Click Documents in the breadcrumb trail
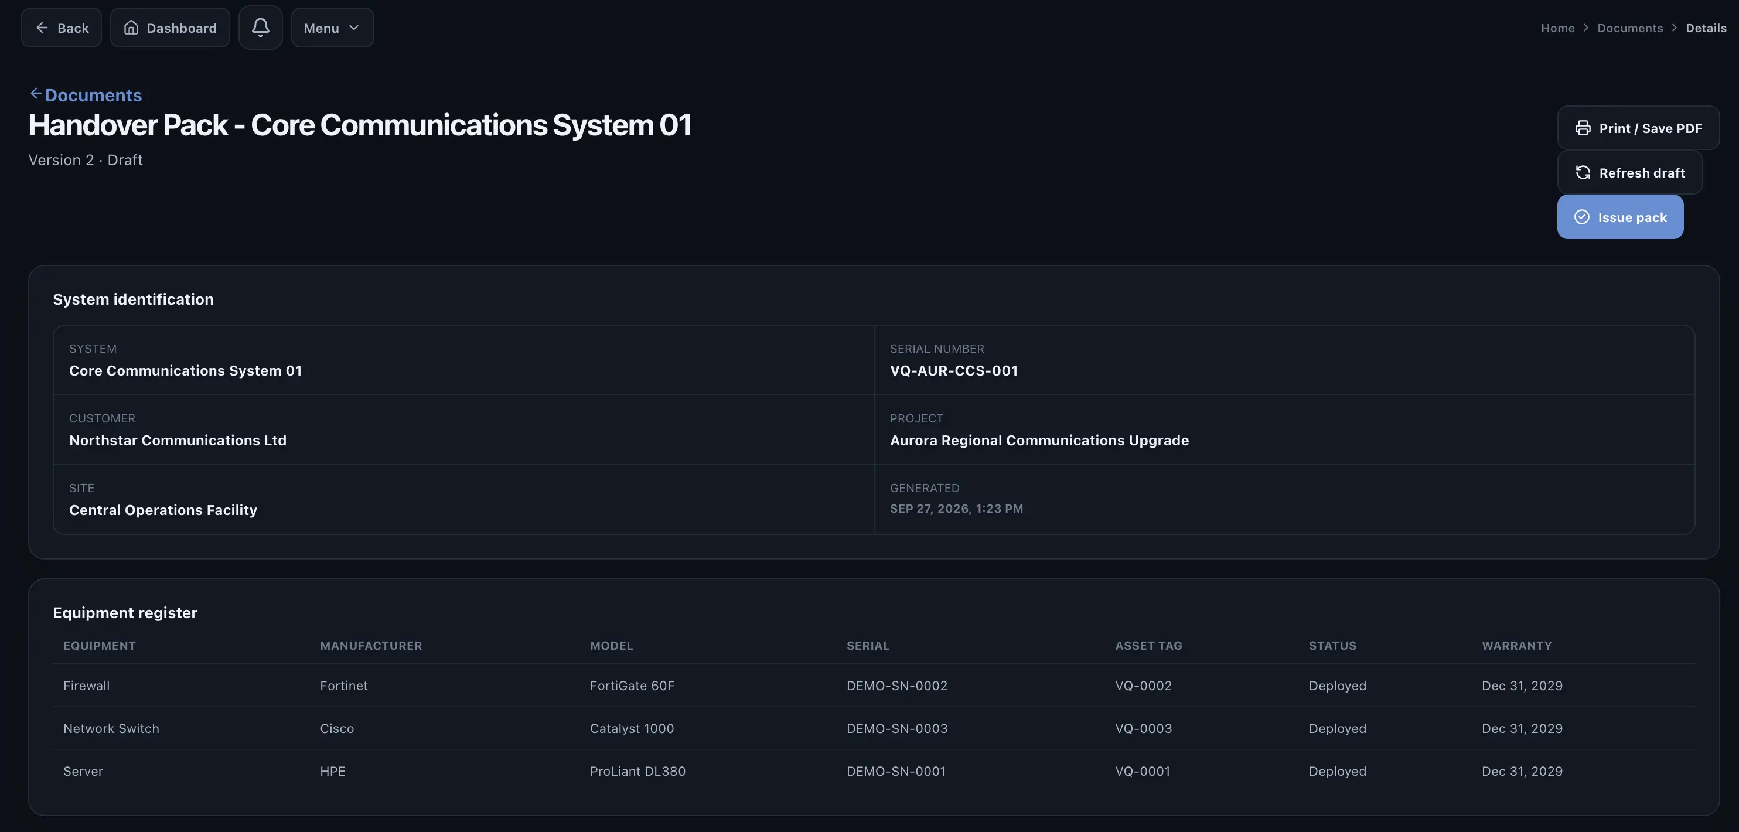Viewport: 1739px width, 832px height. pos(1629,28)
